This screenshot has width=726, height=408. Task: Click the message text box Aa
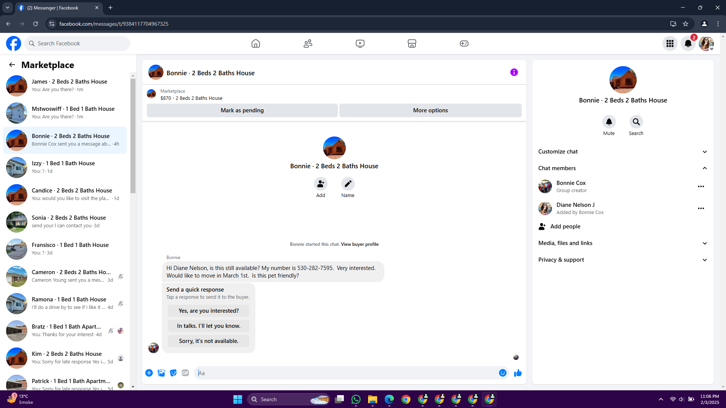click(x=346, y=373)
